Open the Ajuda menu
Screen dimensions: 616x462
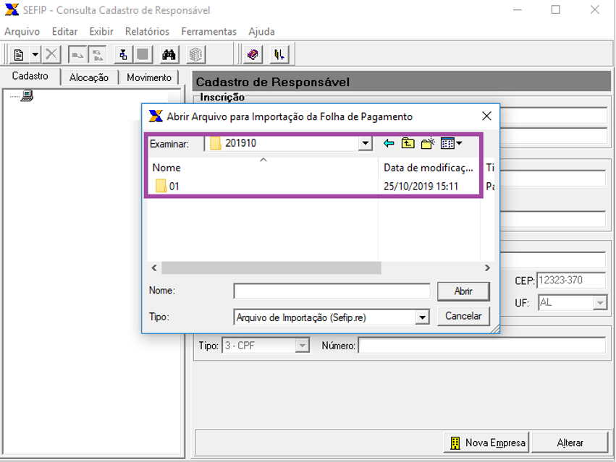click(261, 31)
